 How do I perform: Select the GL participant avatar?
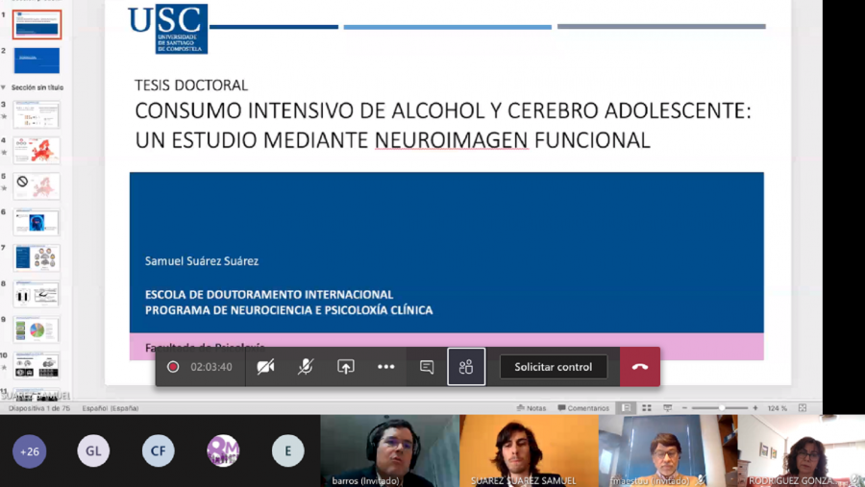93,450
